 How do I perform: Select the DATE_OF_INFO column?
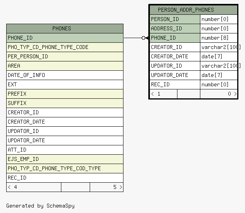pyautogui.click(x=65, y=75)
